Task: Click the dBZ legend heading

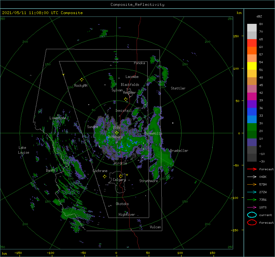Action: [x=259, y=17]
